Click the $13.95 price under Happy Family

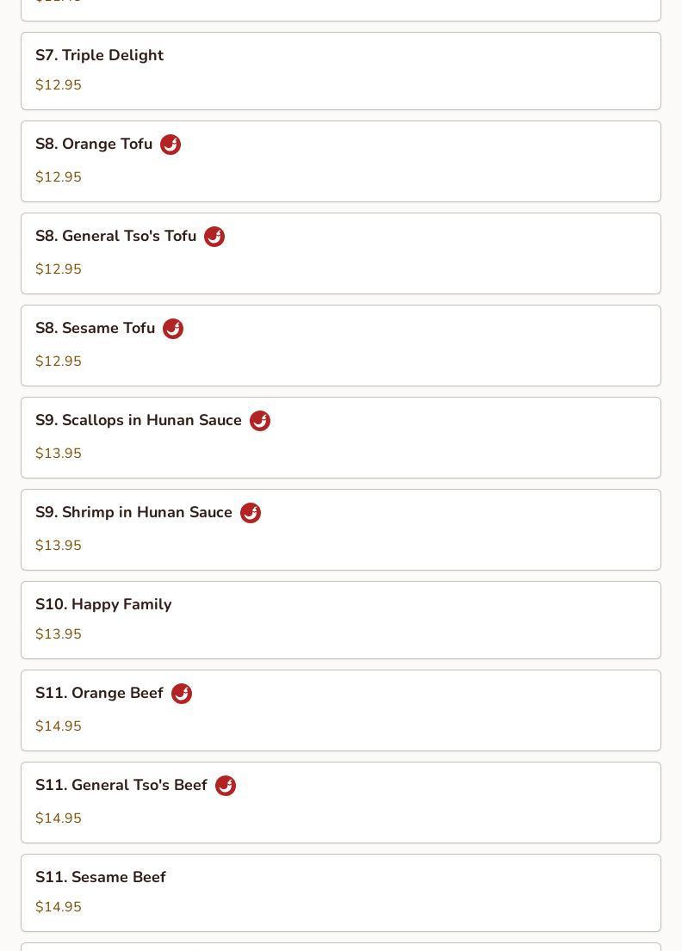point(59,633)
